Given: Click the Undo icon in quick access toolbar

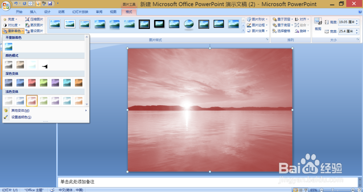Looking at the screenshot, I should point(16,4).
